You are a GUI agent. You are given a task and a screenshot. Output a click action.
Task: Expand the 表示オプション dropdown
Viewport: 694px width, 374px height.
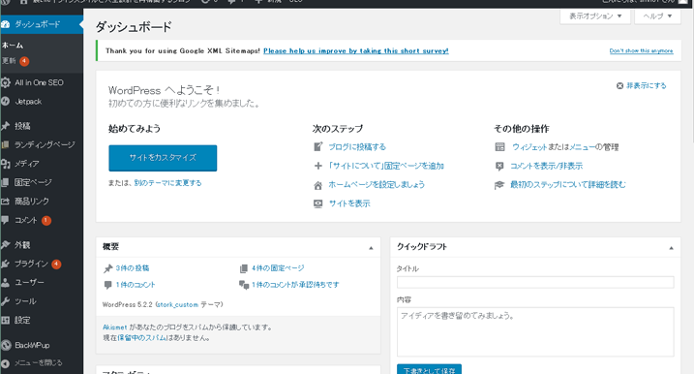click(x=595, y=16)
